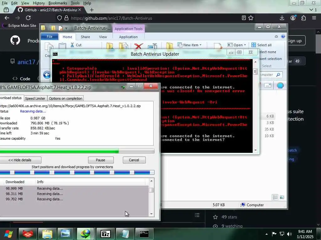Switch Explorer to large thumbnails view icon
Screen dimensions: 321x240
[282, 197]
